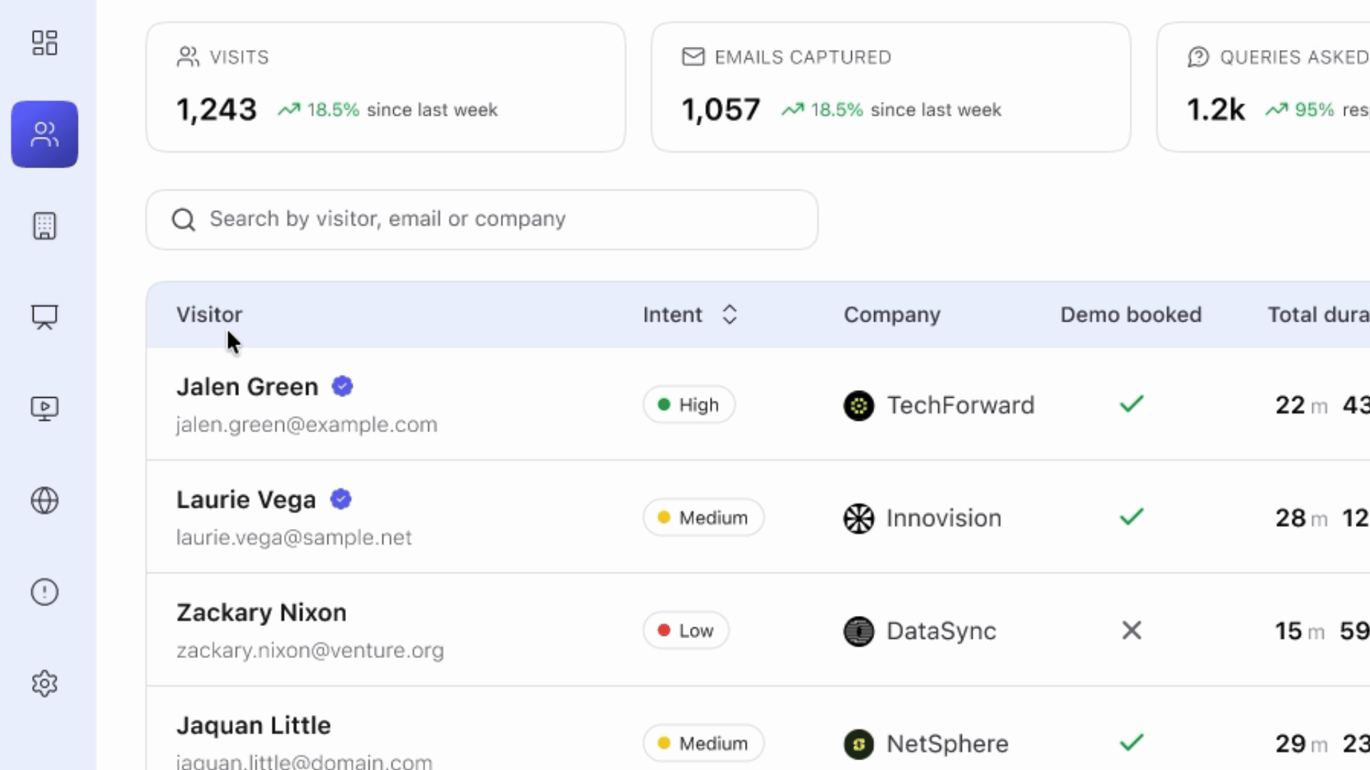Click the Company column header
The image size is (1370, 770).
892,314
